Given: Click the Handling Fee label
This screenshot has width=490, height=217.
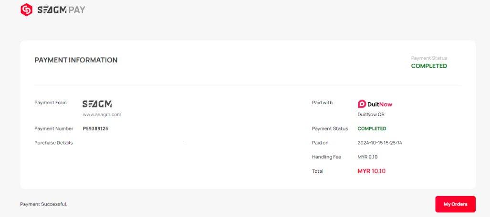Looking at the screenshot, I should coord(326,157).
